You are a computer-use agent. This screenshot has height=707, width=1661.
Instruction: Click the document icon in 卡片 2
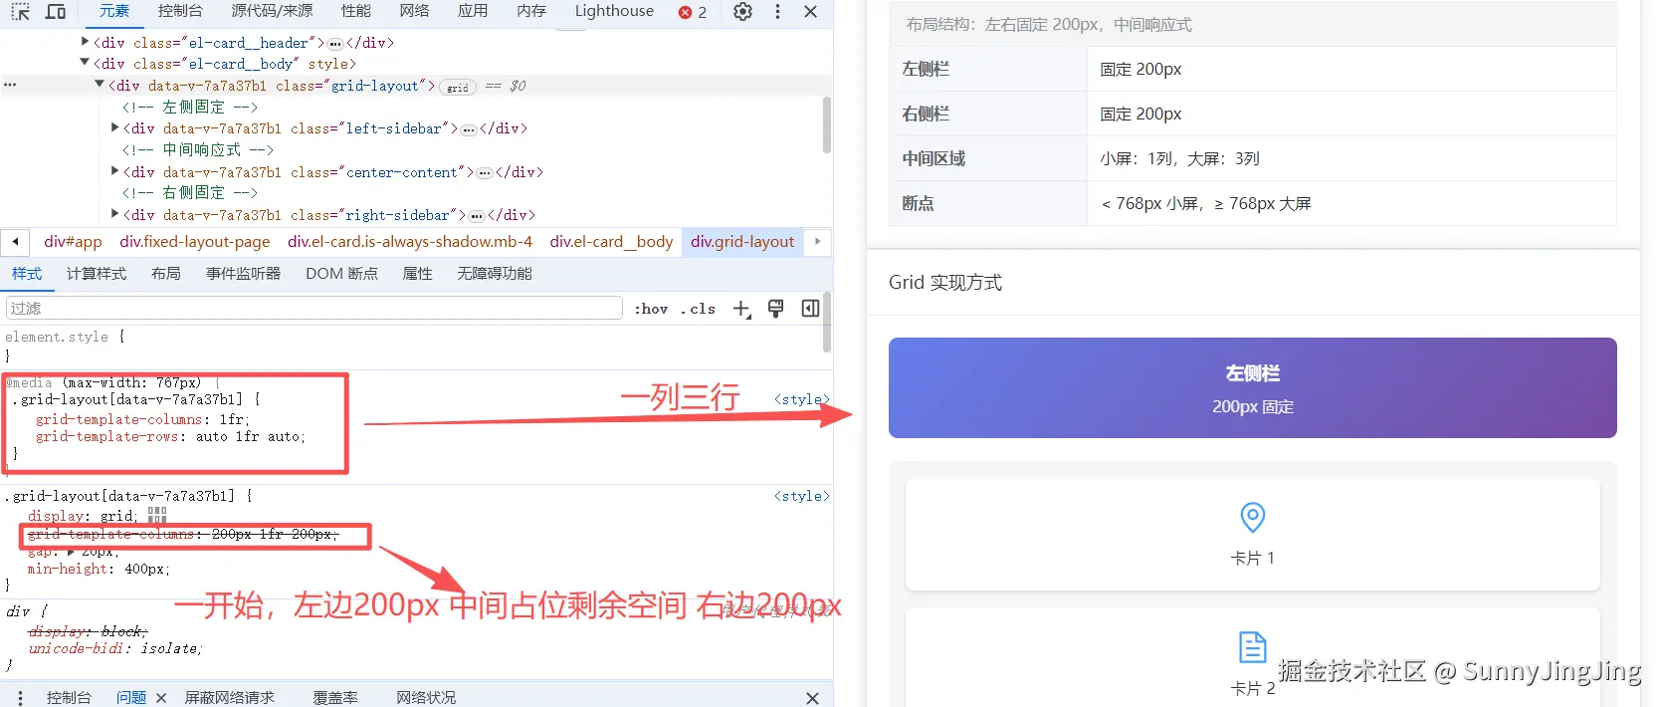1252,647
